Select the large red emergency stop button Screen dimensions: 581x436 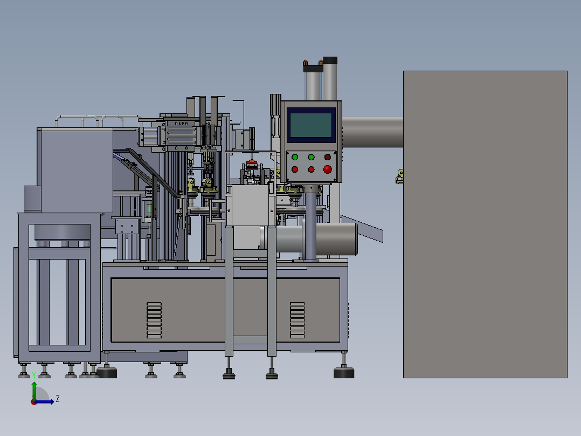coord(327,169)
